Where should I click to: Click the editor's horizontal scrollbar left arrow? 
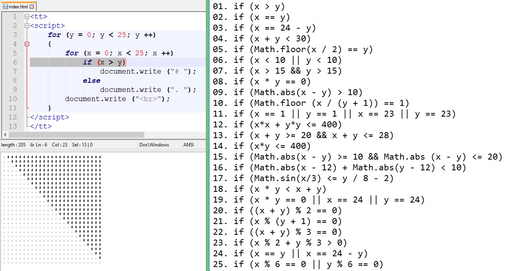[5, 135]
